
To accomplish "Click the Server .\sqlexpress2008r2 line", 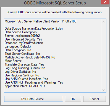I will tap(22, 36).
